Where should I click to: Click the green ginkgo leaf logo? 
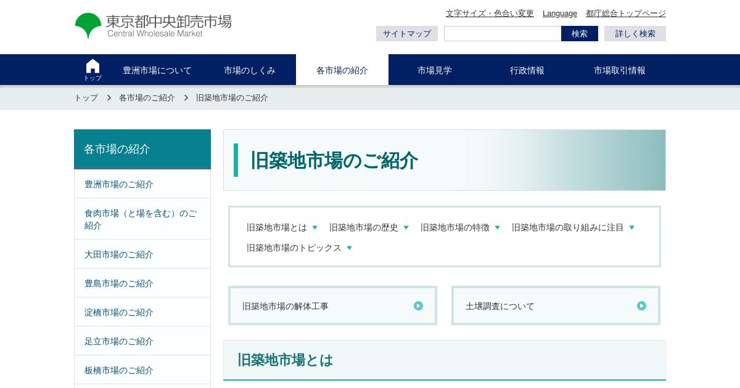88,25
